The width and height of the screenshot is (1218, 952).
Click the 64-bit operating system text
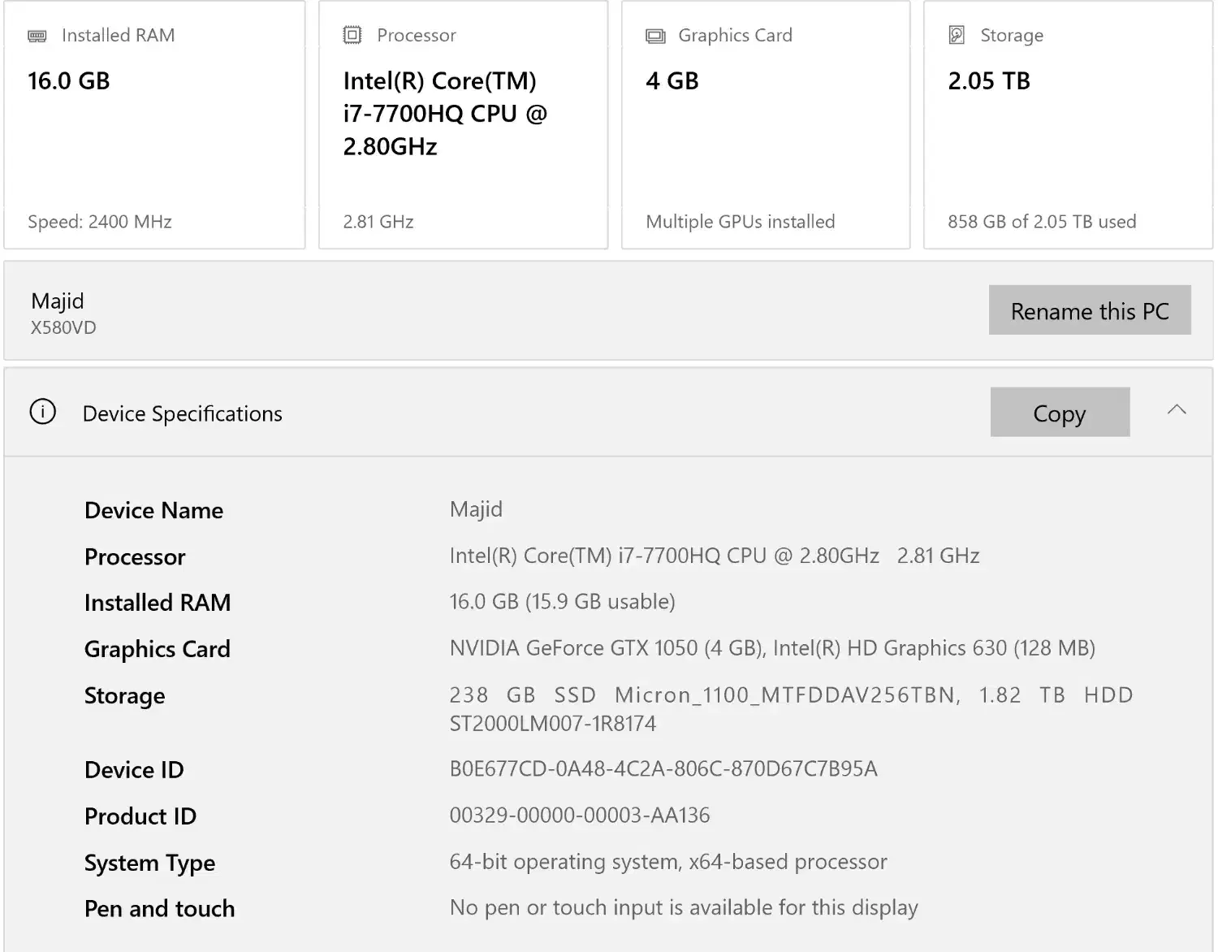[x=667, y=862]
